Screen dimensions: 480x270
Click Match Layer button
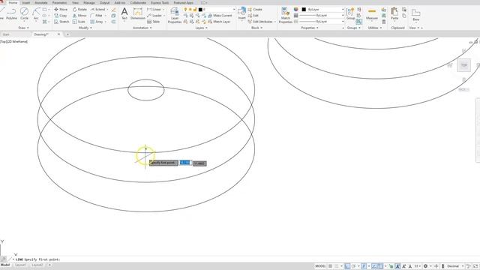[x=219, y=22]
